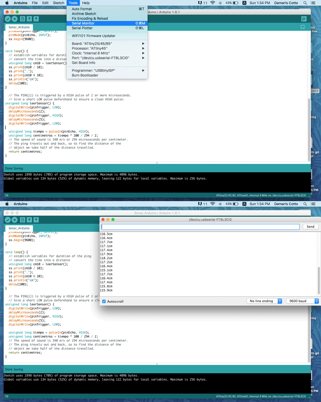Click Save icon in the dimmed IDE behind the serial monitor

pyautogui.click(x=36, y=220)
